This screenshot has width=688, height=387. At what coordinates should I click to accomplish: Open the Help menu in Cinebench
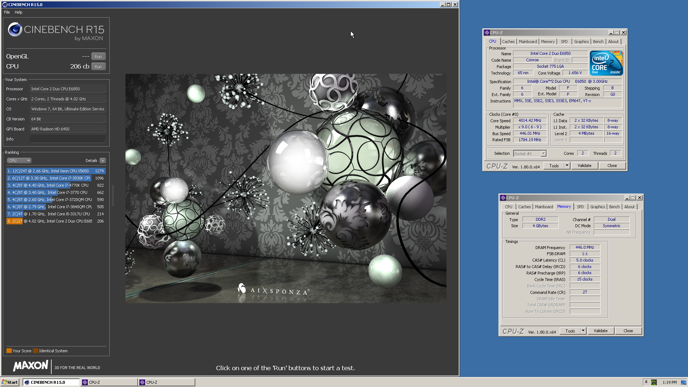point(19,12)
